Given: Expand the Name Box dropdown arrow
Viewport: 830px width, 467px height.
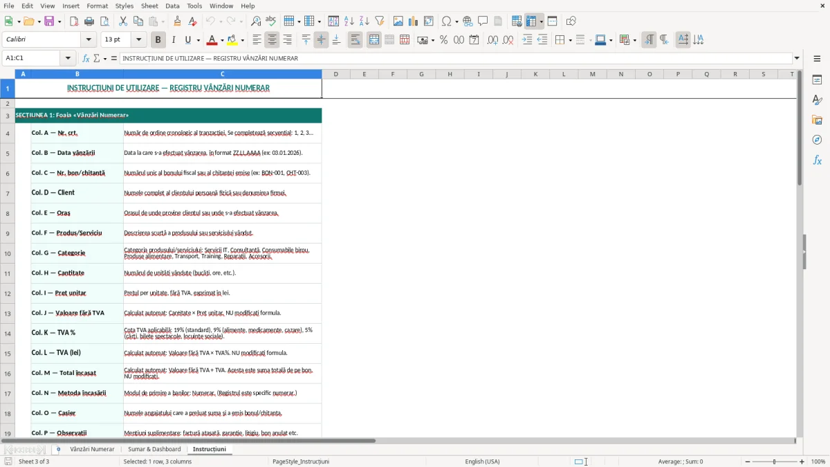Looking at the screenshot, I should 68,58.
